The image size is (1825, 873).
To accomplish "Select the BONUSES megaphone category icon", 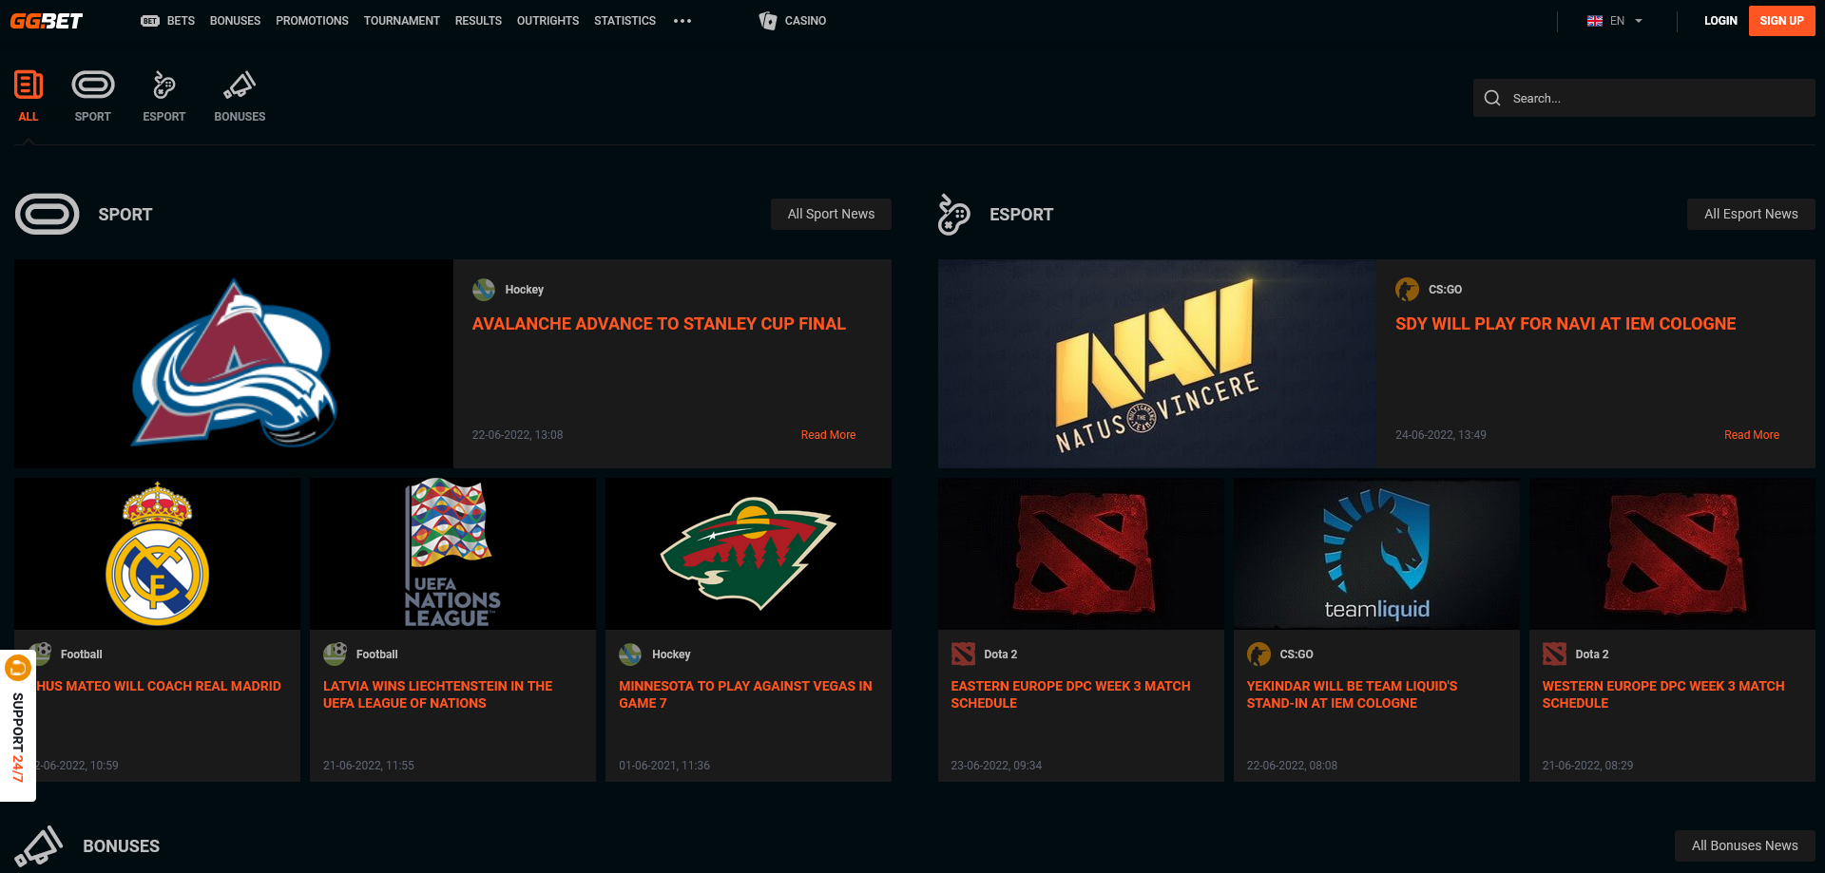I will pos(240,85).
